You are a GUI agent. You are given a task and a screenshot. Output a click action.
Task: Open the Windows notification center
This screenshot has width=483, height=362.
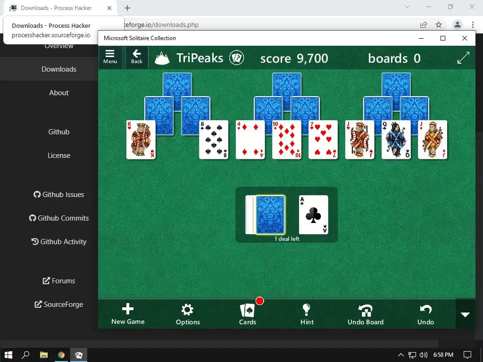click(467, 355)
